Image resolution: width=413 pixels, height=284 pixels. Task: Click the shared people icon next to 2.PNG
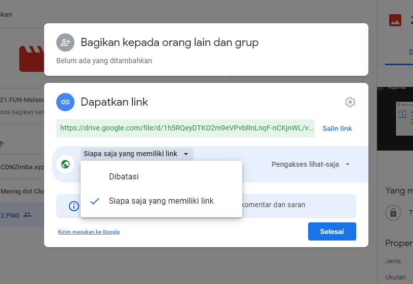(x=27, y=215)
